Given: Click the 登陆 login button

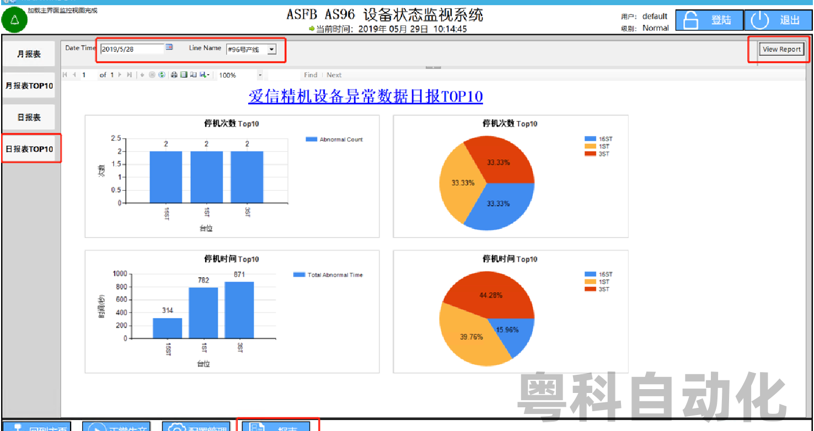Looking at the screenshot, I should 709,20.
